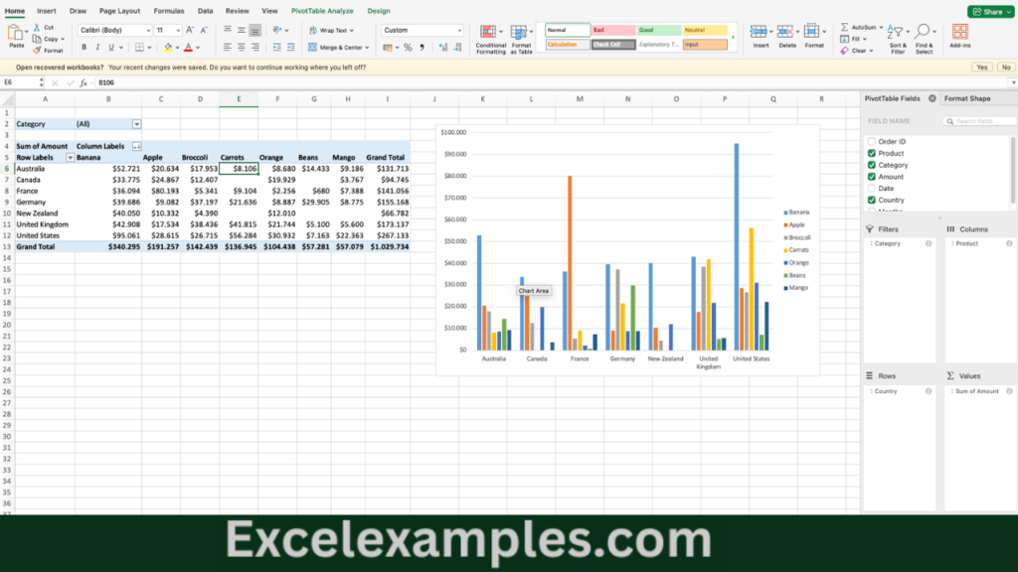Image resolution: width=1018 pixels, height=572 pixels.
Task: Switch to the Format Shape pane
Action: click(x=969, y=98)
